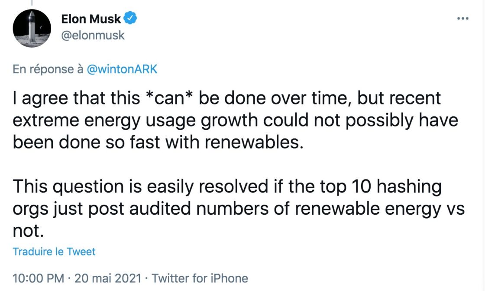This screenshot has height=291, width=485.
Task: Open the three-dot more options menu
Action: [x=463, y=19]
